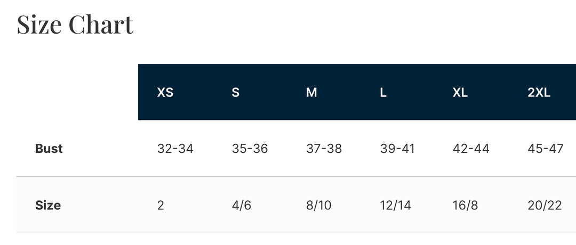Click bust value 37-38
Image resolution: width=576 pixels, height=245 pixels.
324,149
